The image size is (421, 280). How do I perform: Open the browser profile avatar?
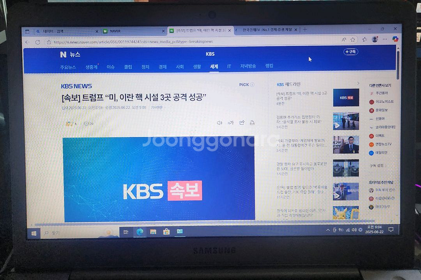click(x=375, y=39)
